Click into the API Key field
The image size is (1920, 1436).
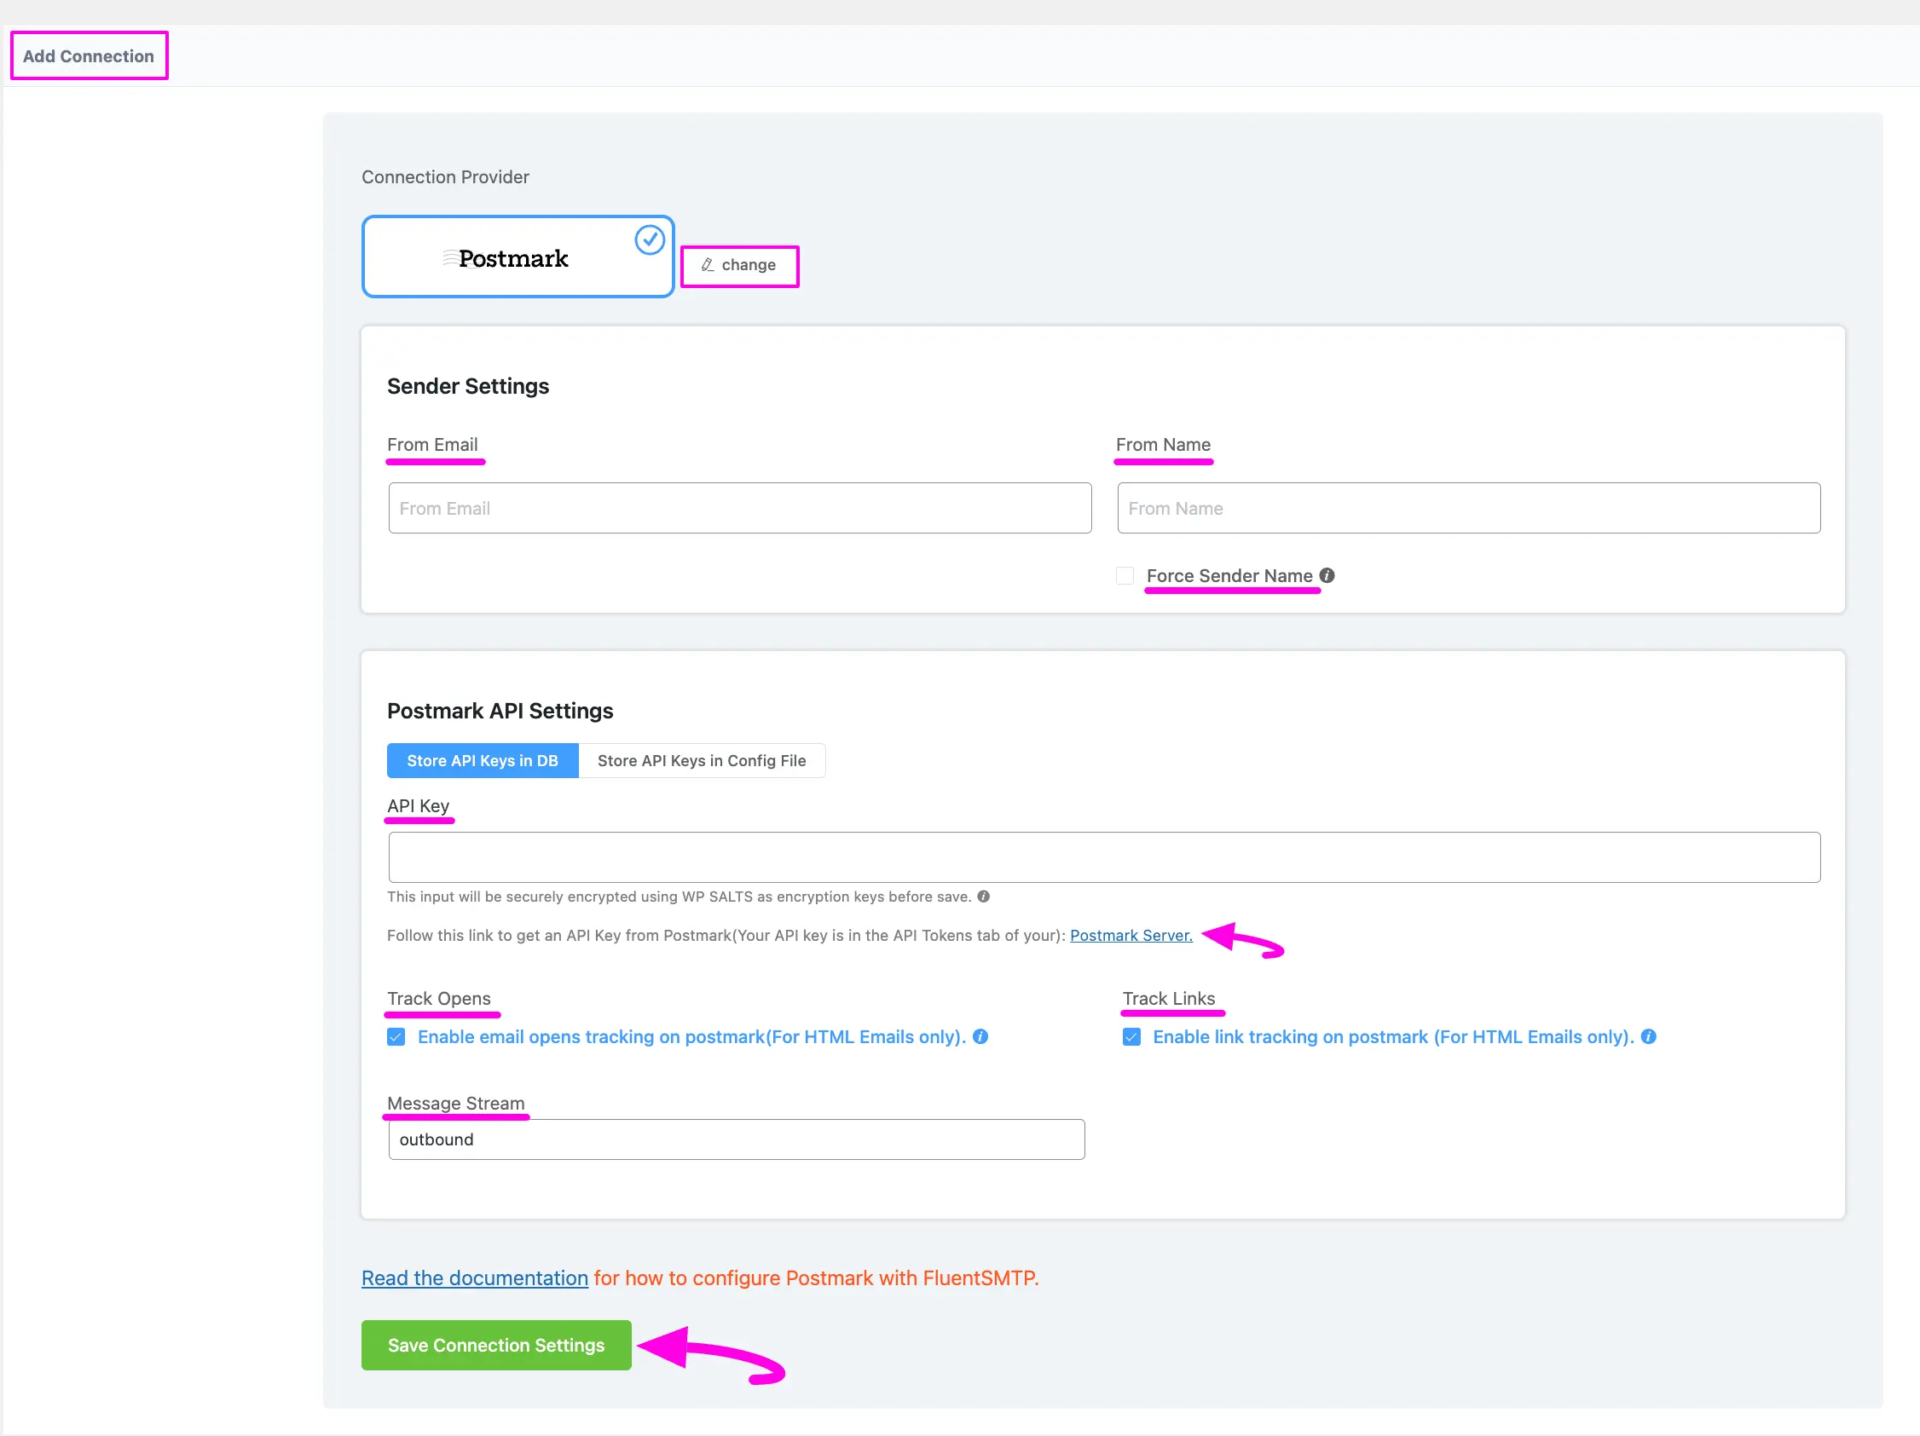tap(1104, 858)
